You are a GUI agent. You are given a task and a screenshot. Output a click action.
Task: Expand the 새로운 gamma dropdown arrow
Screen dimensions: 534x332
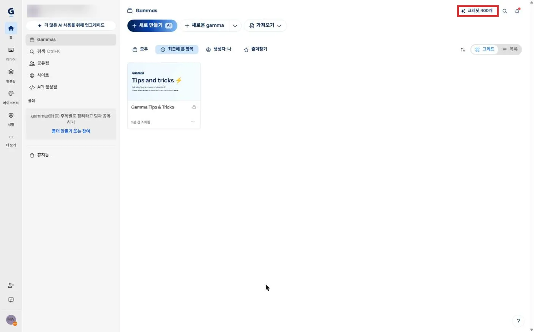[x=235, y=26]
